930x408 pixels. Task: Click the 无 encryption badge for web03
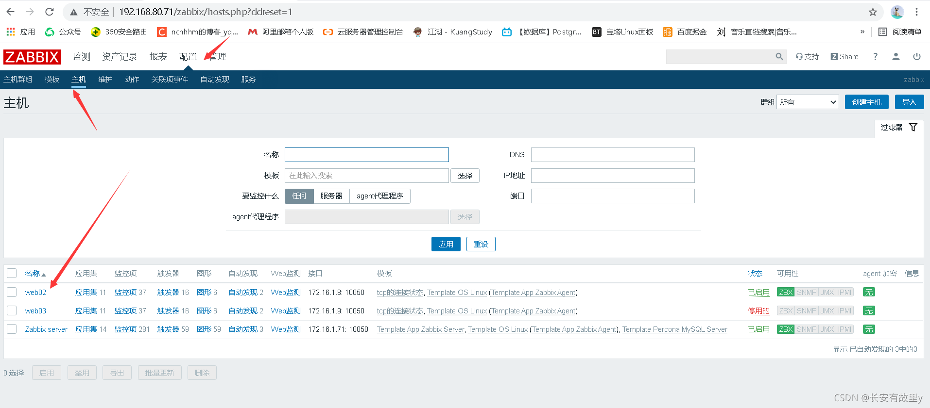pos(869,310)
